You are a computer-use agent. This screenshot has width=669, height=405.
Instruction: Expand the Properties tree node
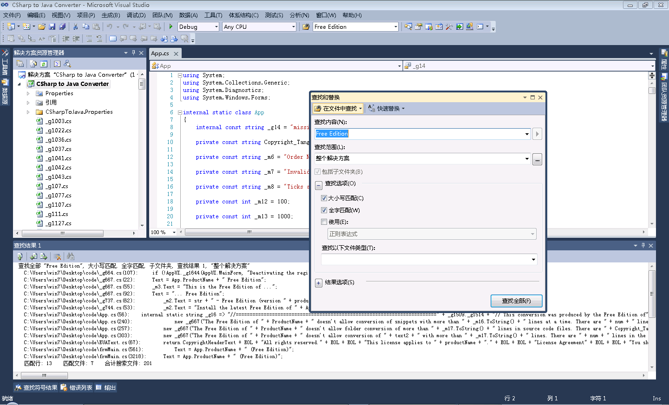tap(28, 93)
